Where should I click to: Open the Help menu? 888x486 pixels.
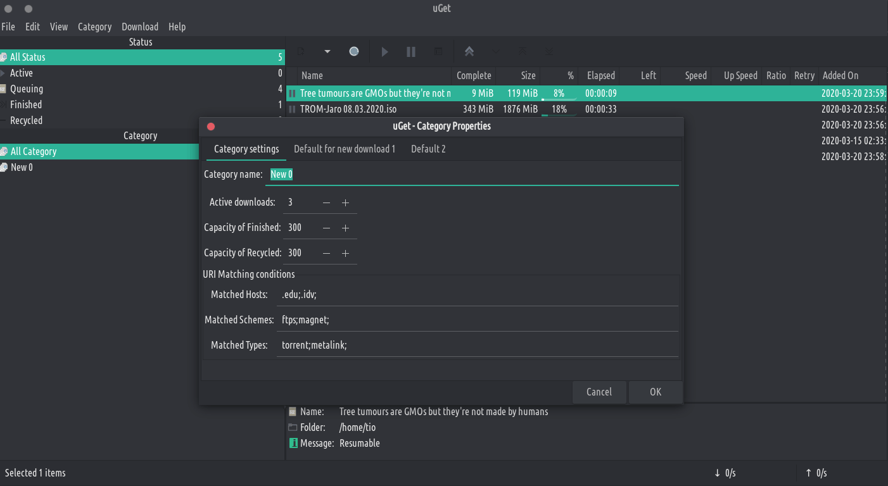177,27
